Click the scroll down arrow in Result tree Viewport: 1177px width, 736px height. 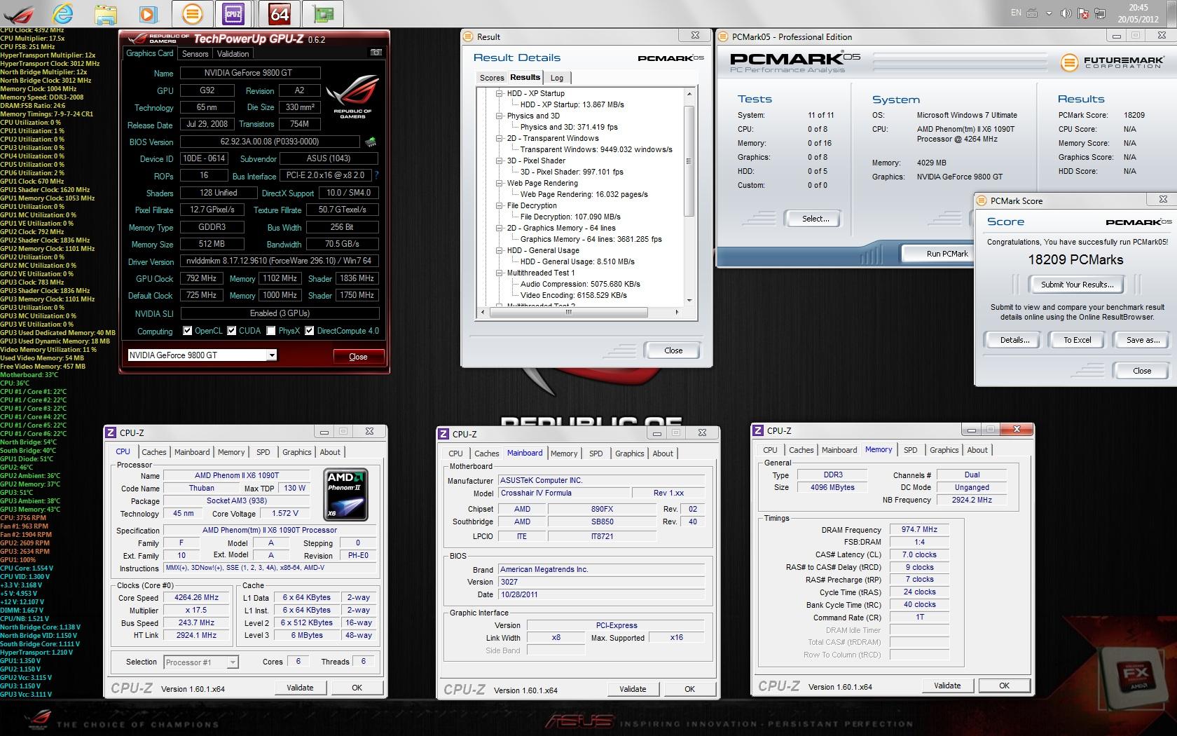point(689,301)
